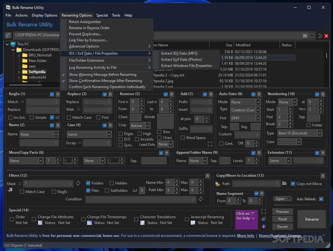
Task: Toggle the Inc.Ext. checkbox in RegEx
Action: coord(10,117)
